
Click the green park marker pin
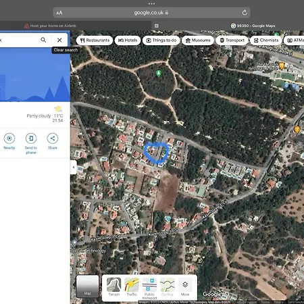[159, 73]
